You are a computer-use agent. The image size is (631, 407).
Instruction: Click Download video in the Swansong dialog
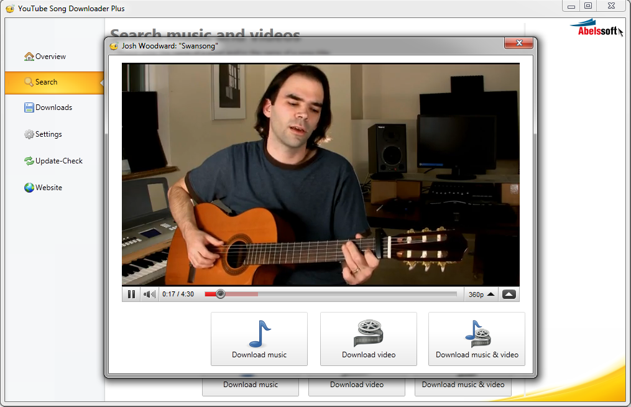click(x=369, y=339)
